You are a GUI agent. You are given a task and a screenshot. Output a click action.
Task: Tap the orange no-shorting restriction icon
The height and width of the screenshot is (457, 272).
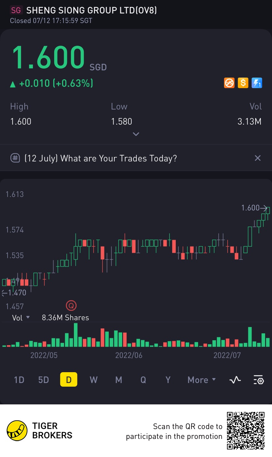click(x=229, y=83)
